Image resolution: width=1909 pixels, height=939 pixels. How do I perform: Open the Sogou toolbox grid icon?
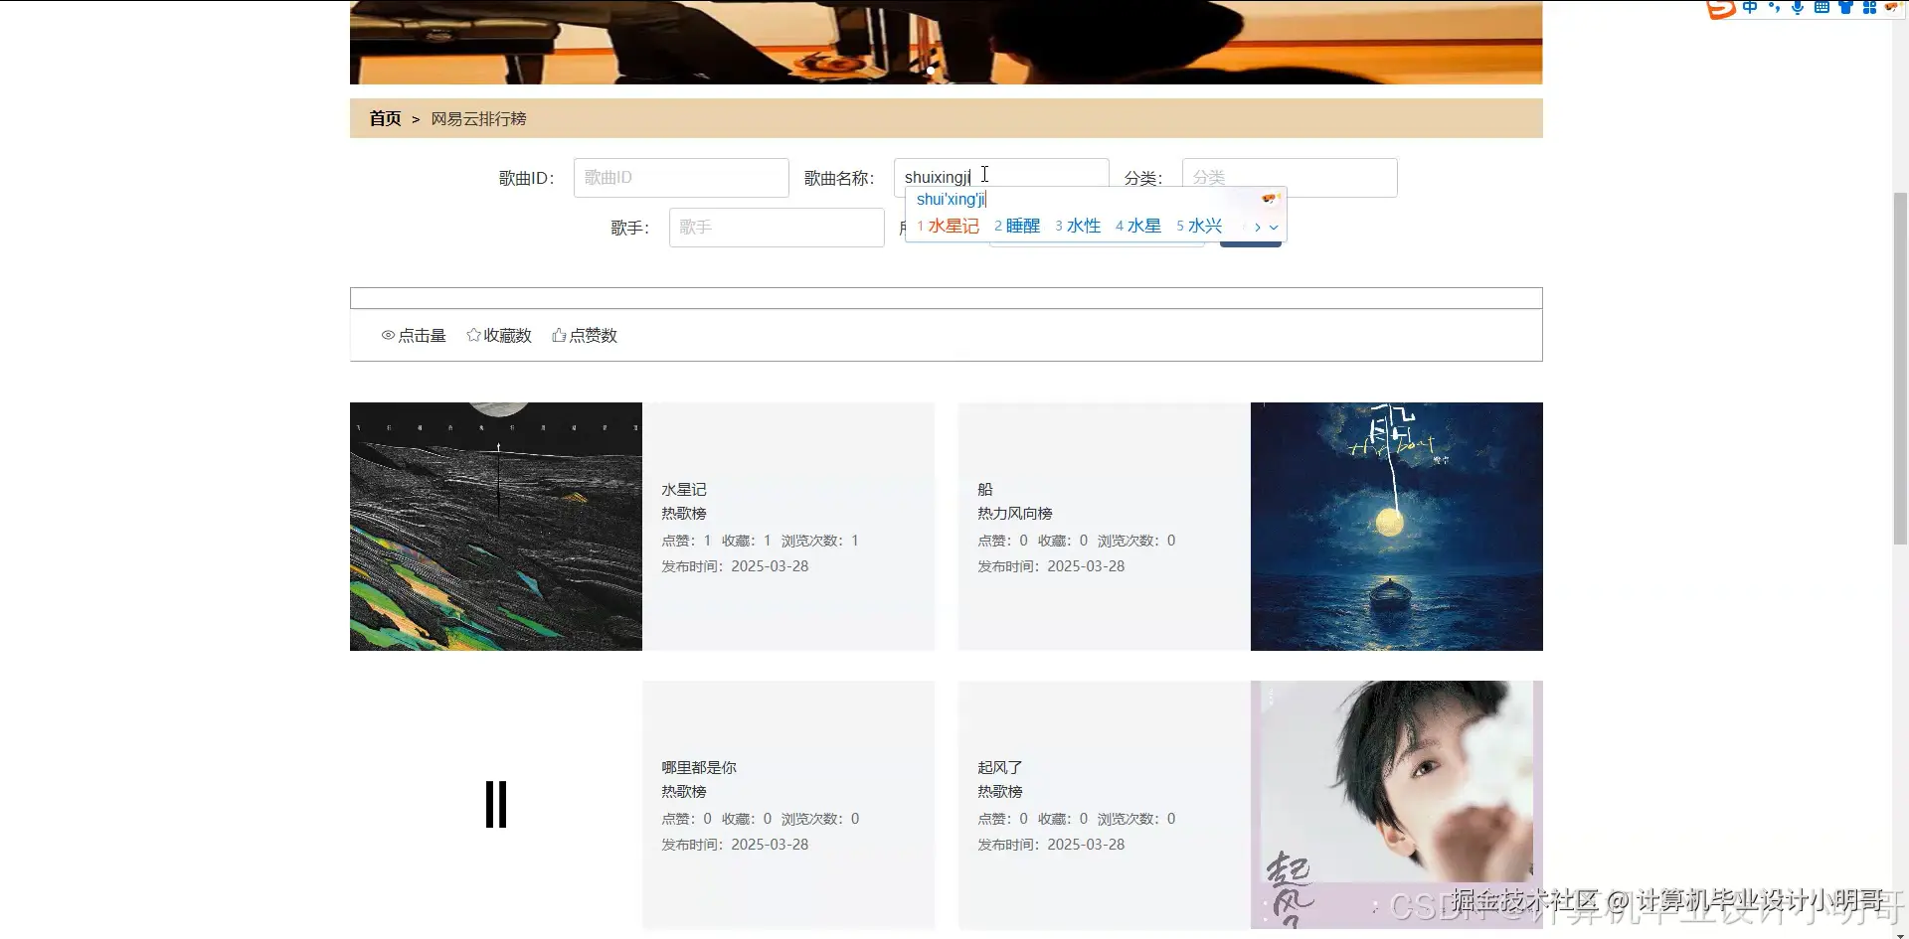point(1870,8)
